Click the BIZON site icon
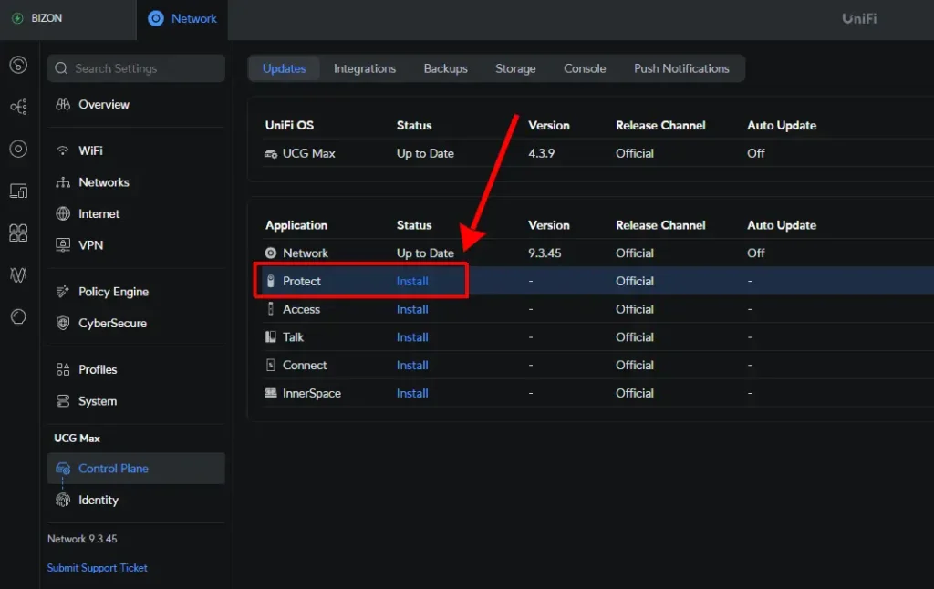This screenshot has height=589, width=934. 17,18
